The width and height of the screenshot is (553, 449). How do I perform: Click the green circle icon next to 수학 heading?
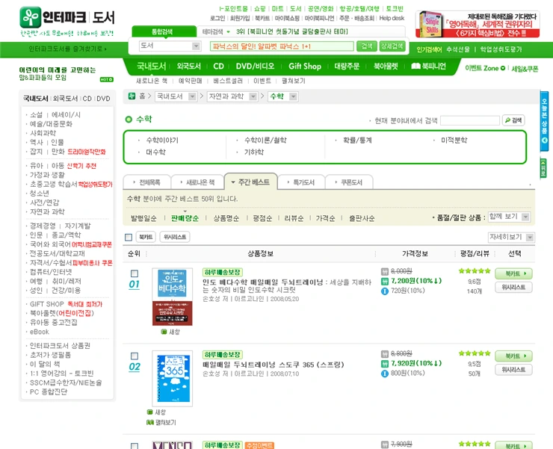tap(129, 120)
